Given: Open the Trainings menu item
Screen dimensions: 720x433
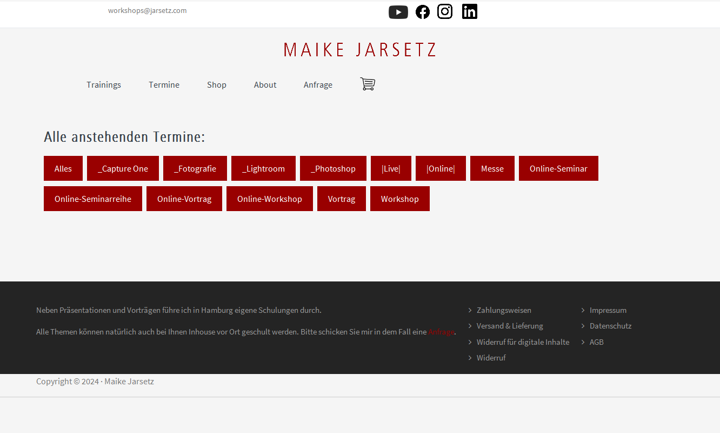Looking at the screenshot, I should click(x=104, y=84).
